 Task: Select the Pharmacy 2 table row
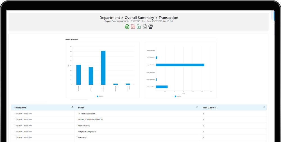click(x=82, y=138)
